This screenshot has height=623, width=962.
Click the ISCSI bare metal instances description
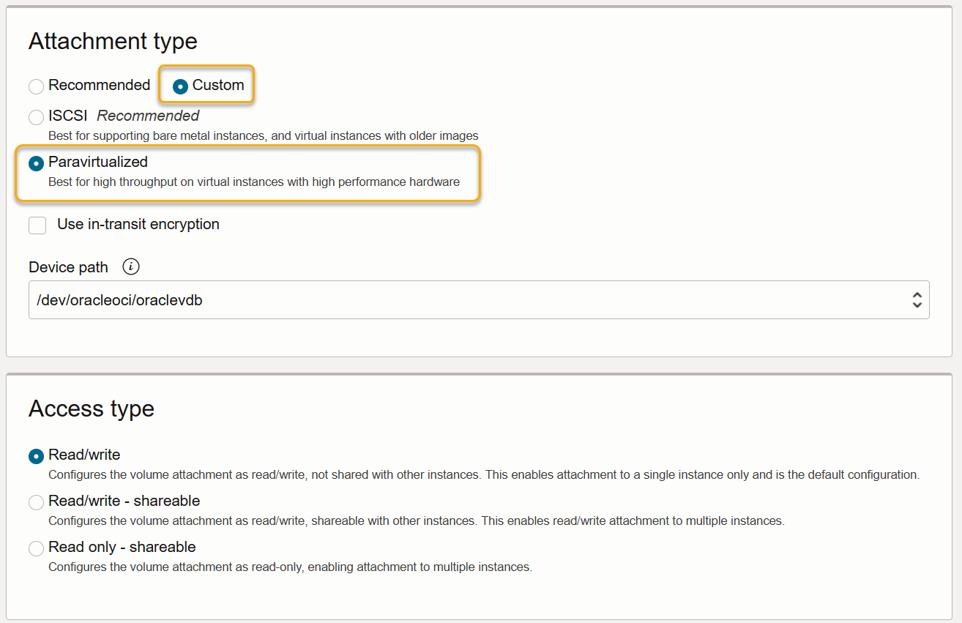coord(263,135)
